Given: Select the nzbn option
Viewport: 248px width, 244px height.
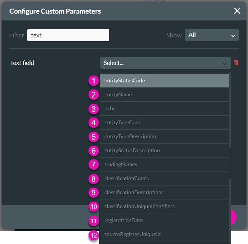Looking at the screenshot, I should point(164,108).
